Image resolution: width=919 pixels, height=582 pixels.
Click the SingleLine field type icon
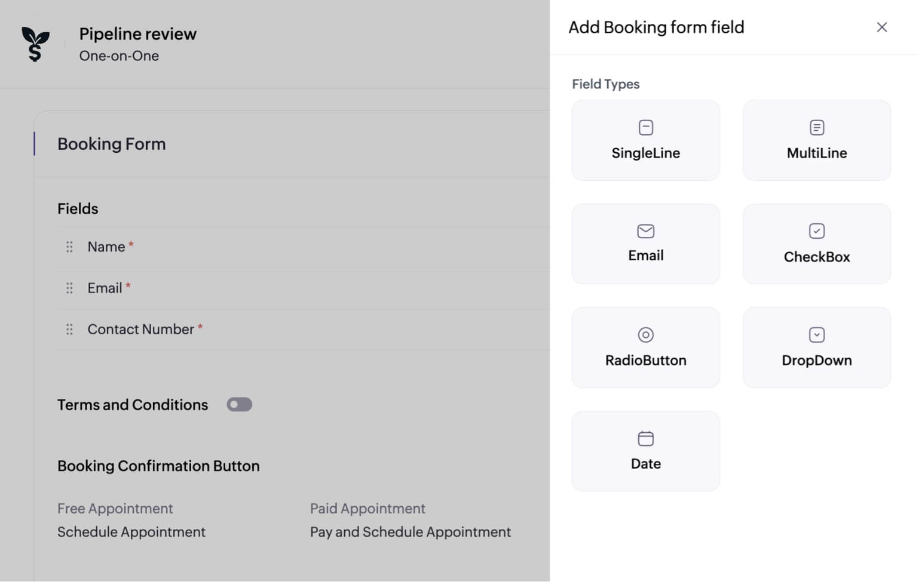pos(645,127)
